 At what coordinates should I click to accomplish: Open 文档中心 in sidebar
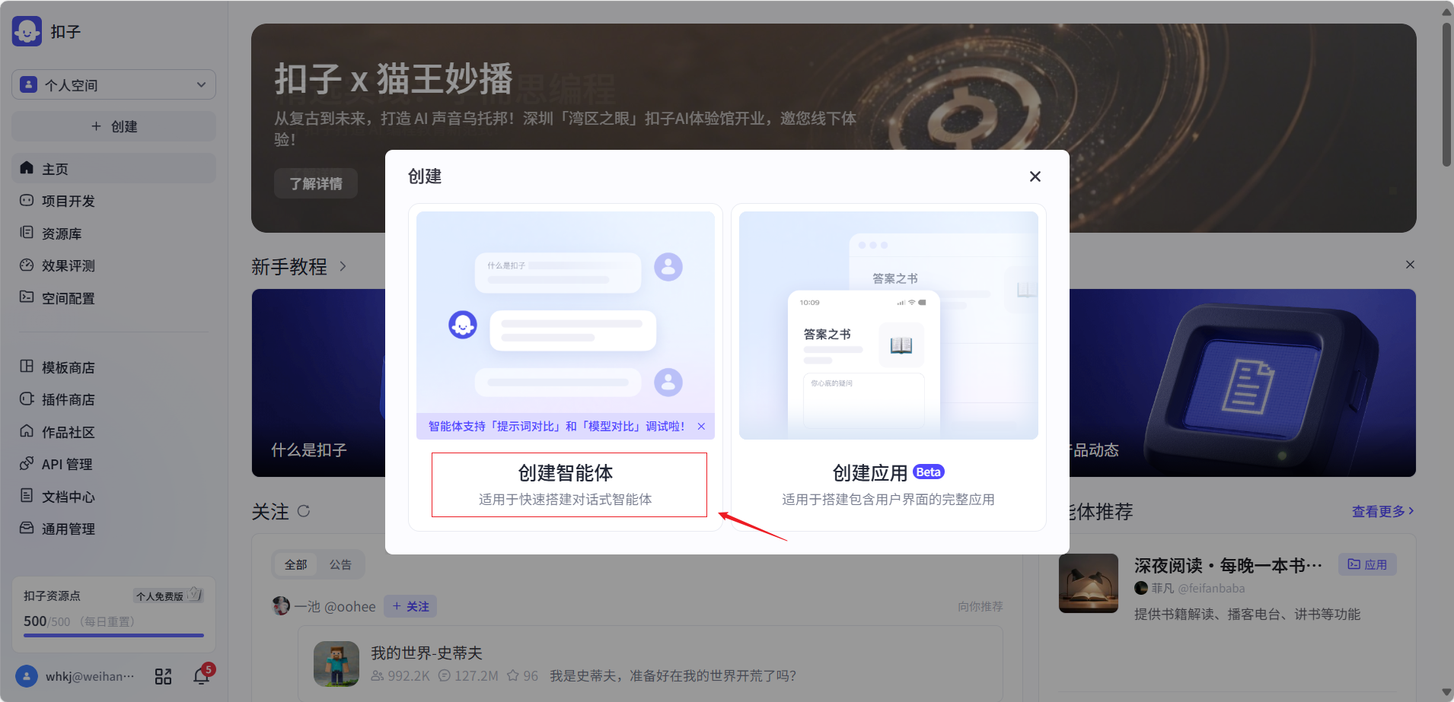click(x=68, y=497)
